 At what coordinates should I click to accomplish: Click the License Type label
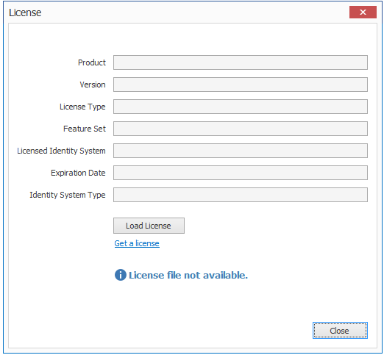82,107
